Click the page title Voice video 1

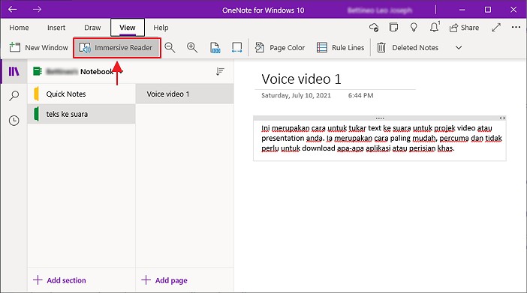click(301, 79)
